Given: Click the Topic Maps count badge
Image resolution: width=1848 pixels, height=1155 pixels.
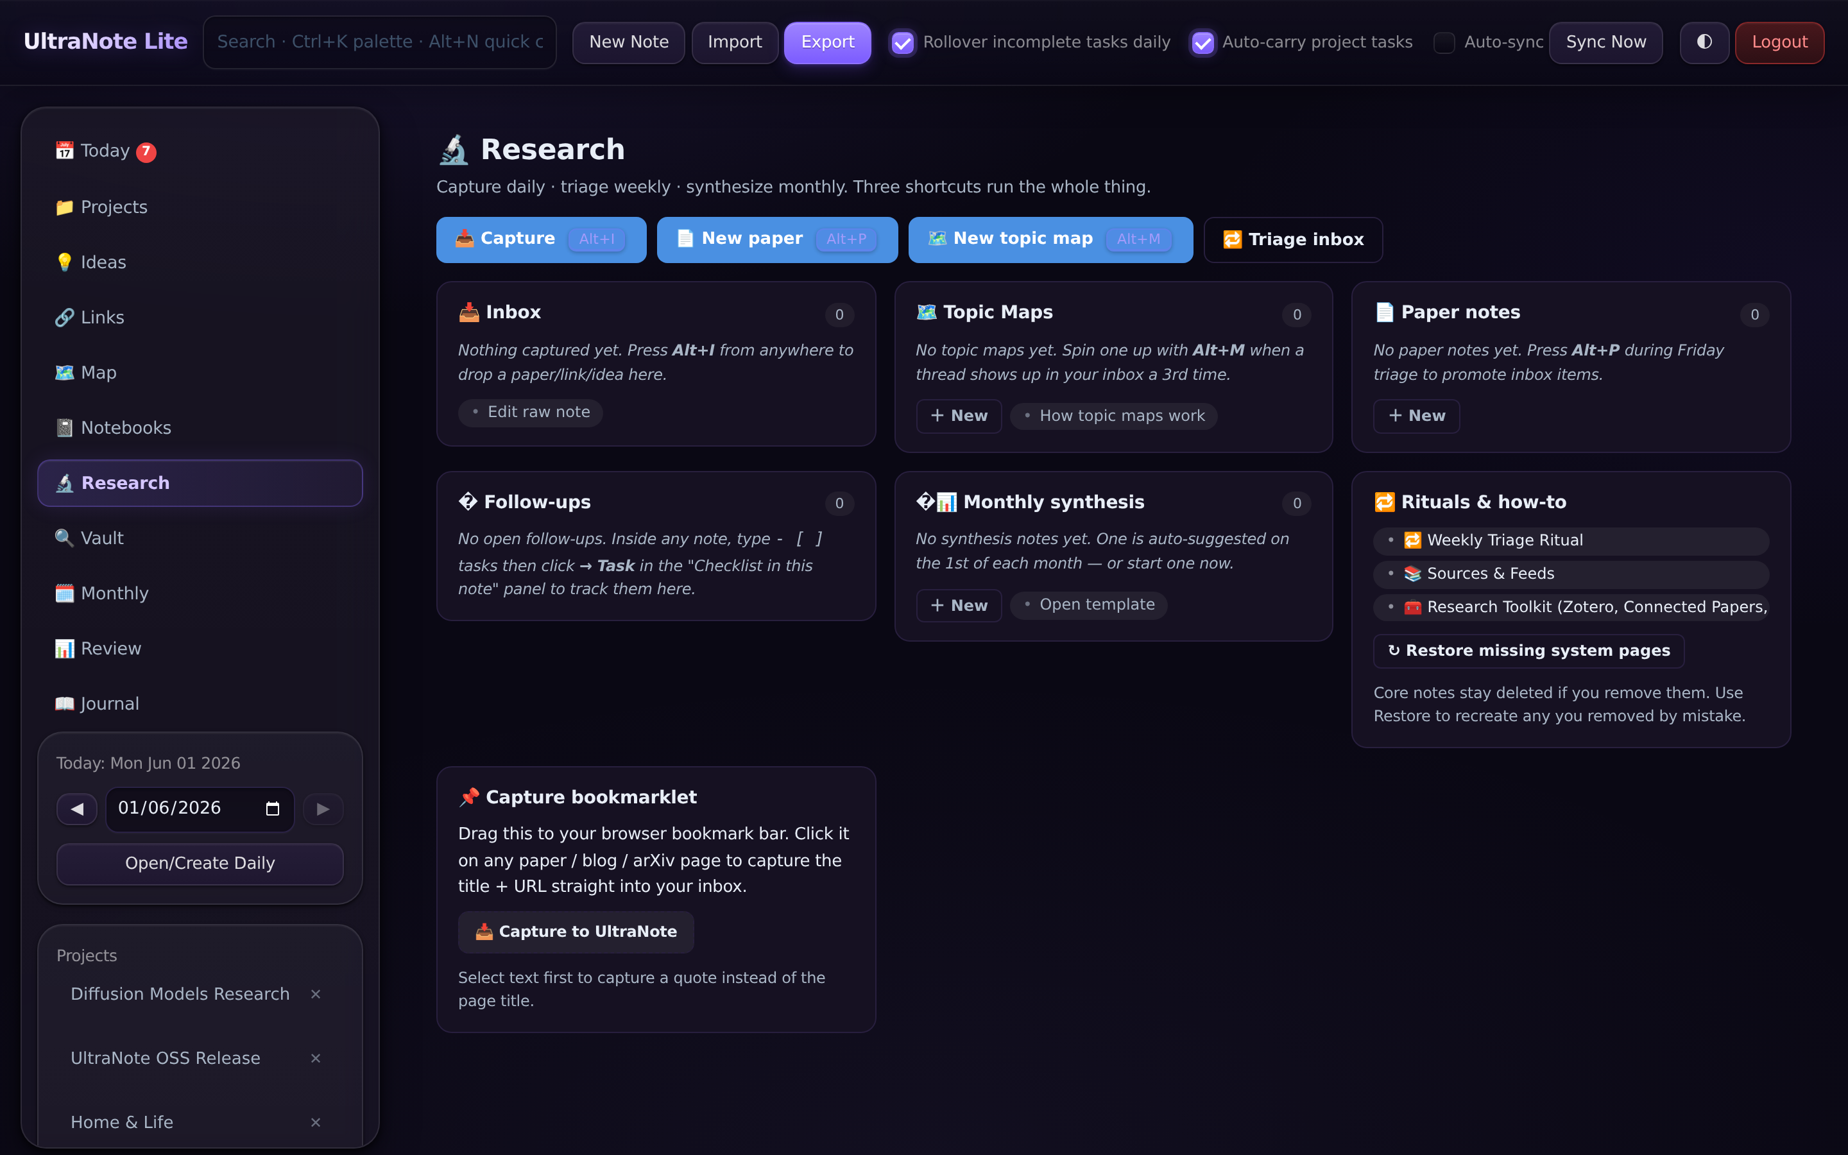Looking at the screenshot, I should tap(1297, 314).
